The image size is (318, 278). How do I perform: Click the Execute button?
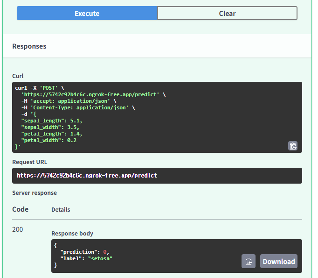pyautogui.click(x=87, y=14)
